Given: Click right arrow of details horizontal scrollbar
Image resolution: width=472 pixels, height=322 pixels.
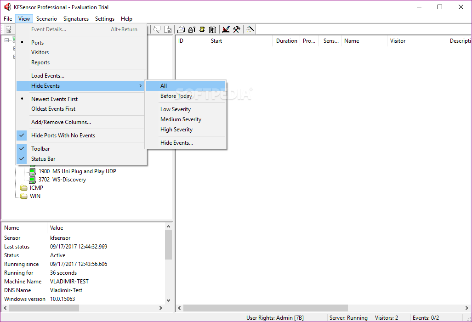Looking at the screenshot, I should click(x=161, y=308).
